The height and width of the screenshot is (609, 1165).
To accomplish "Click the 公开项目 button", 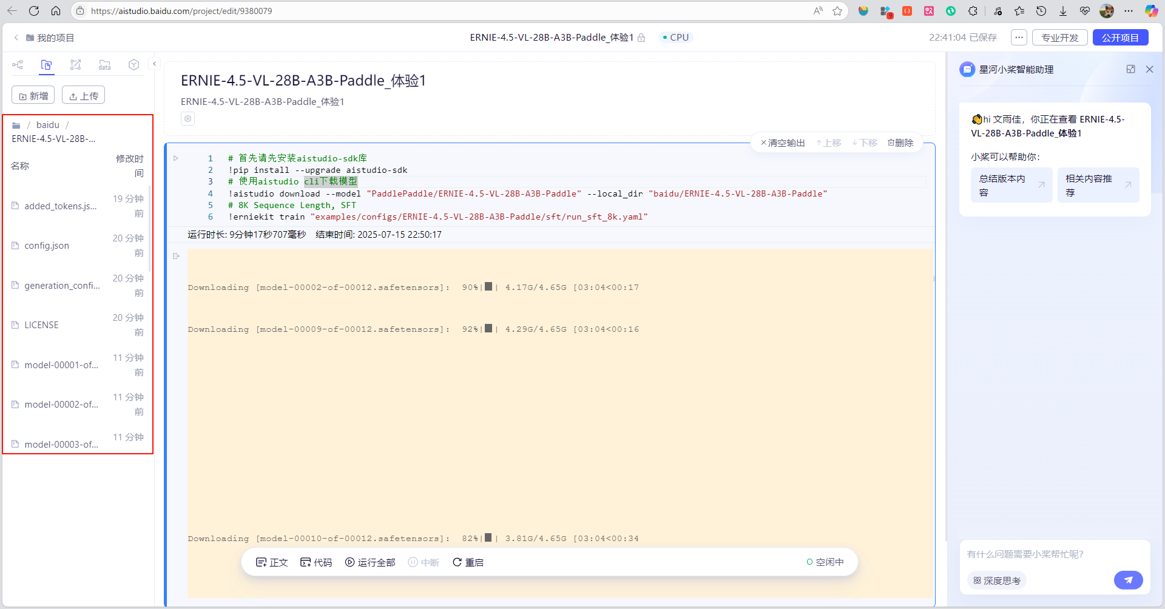I will tap(1121, 38).
